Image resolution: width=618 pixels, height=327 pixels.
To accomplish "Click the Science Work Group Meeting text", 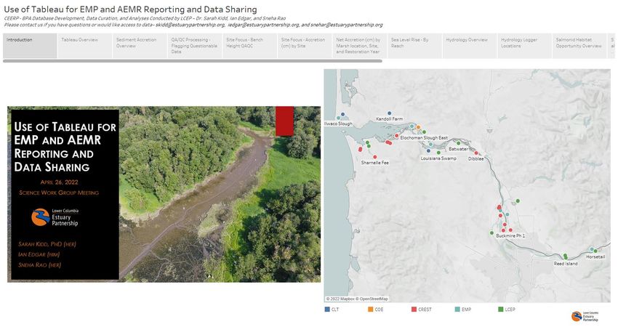I will pyautogui.click(x=59, y=193).
